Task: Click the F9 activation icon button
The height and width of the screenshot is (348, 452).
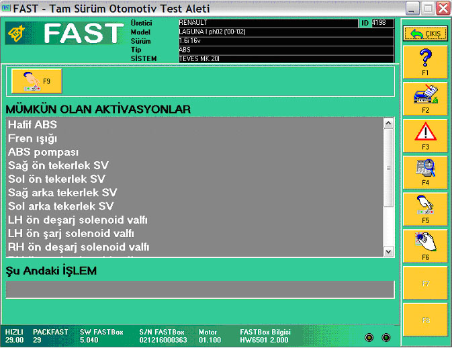Action: click(37, 81)
